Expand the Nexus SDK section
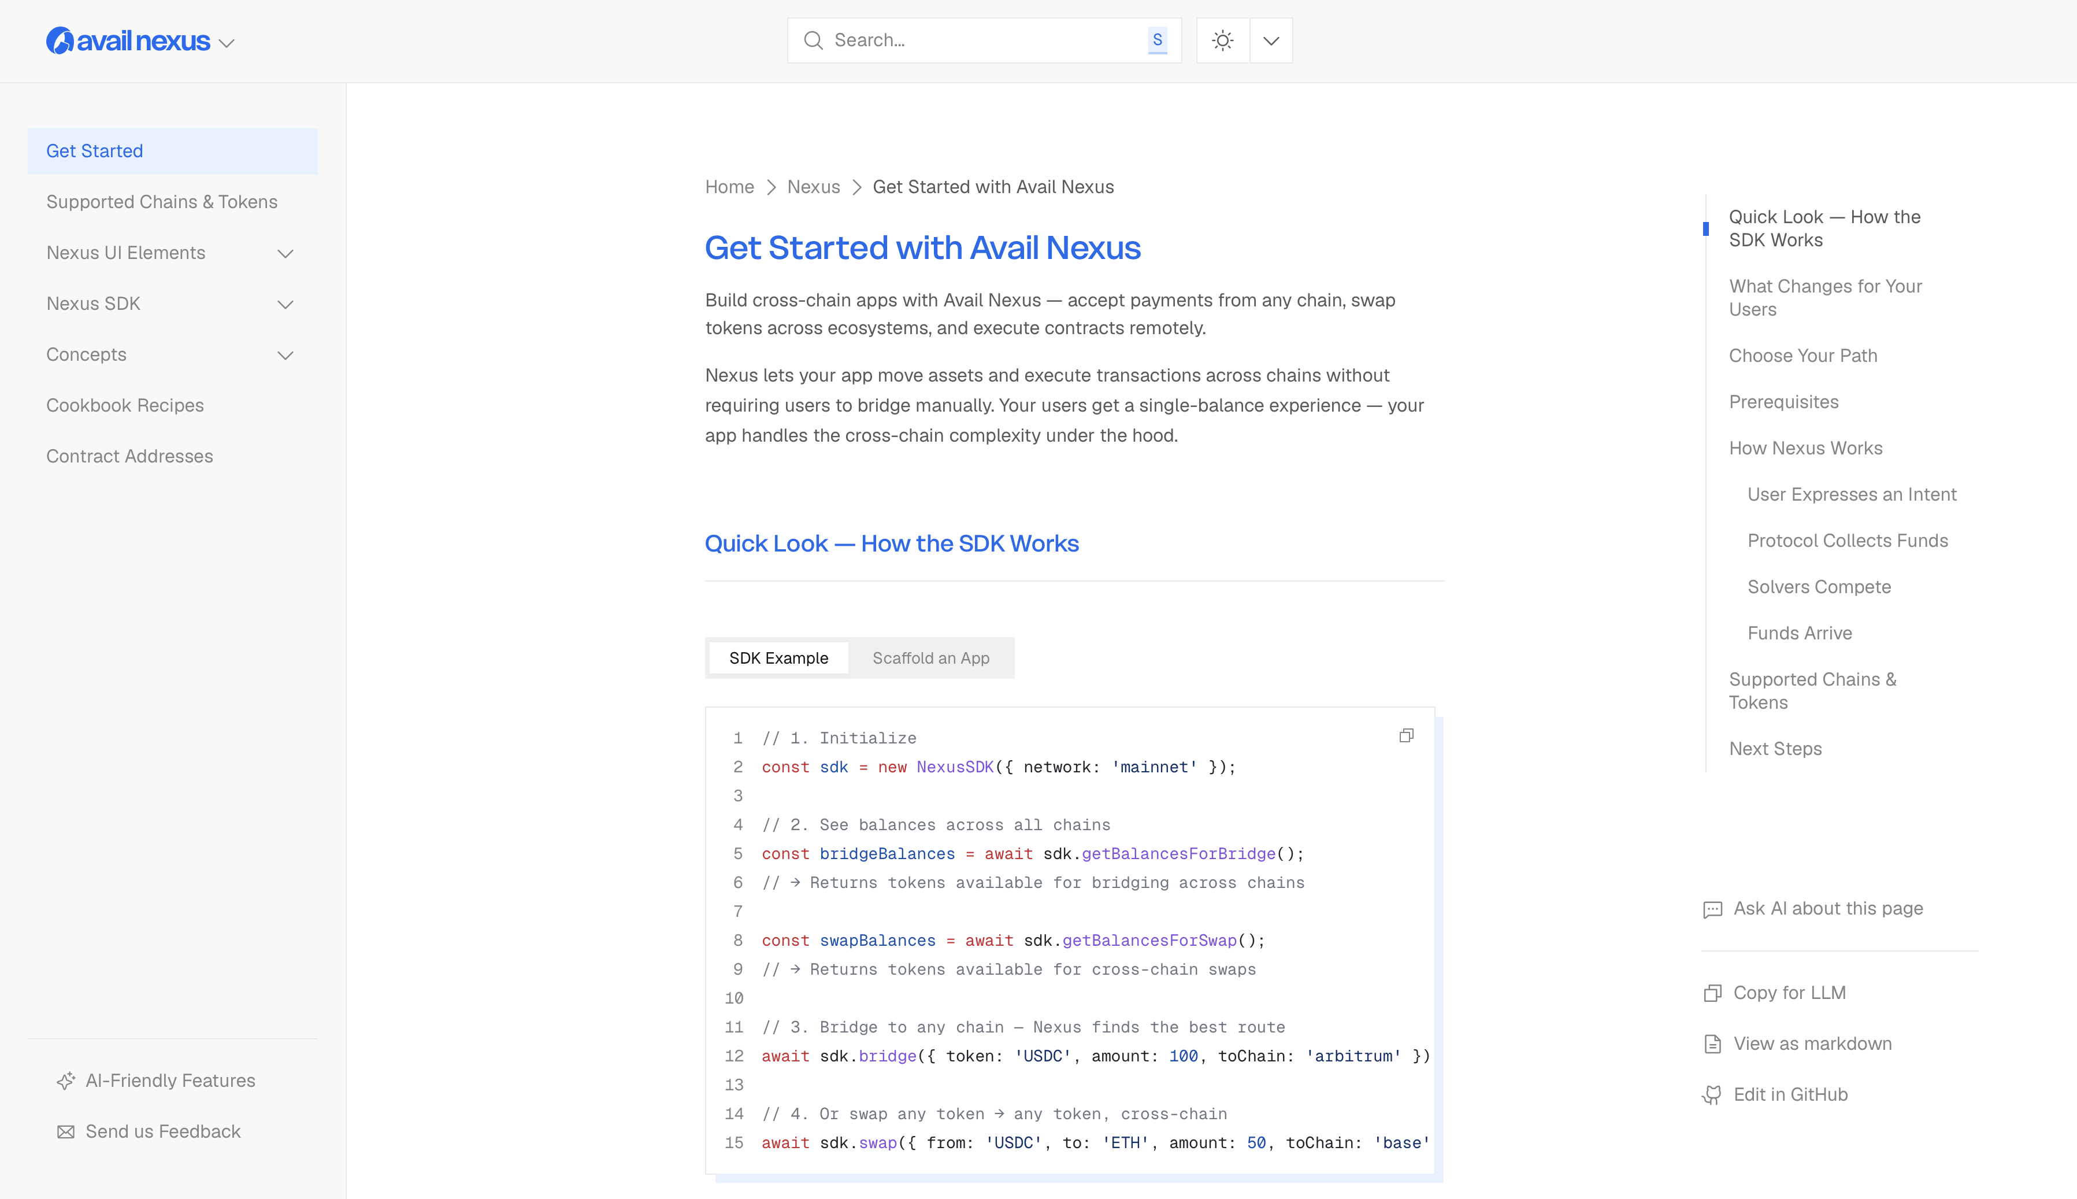The height and width of the screenshot is (1199, 2077). tap(285, 305)
